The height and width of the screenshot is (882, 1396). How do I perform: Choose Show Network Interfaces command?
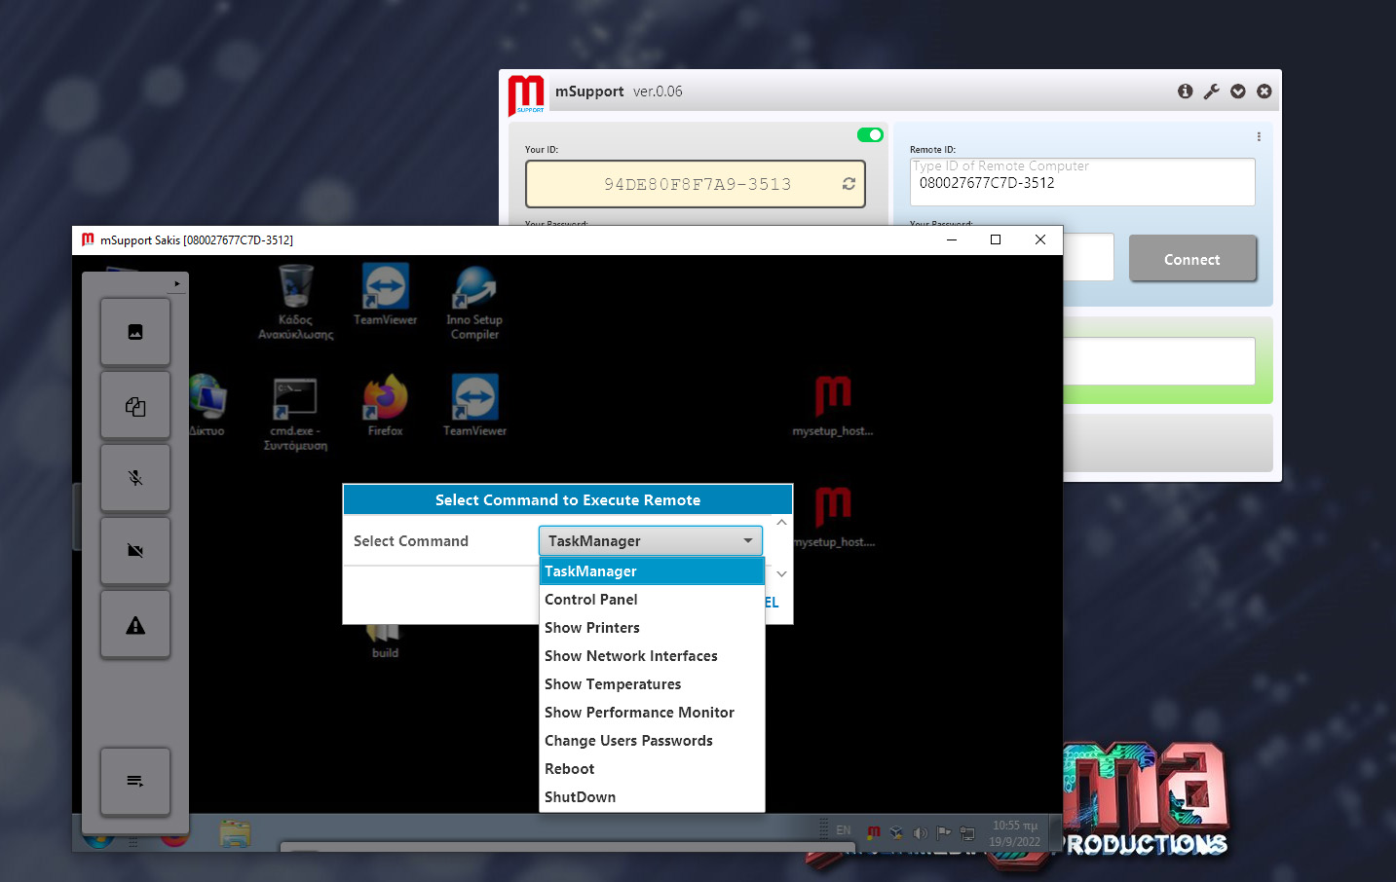pos(652,656)
